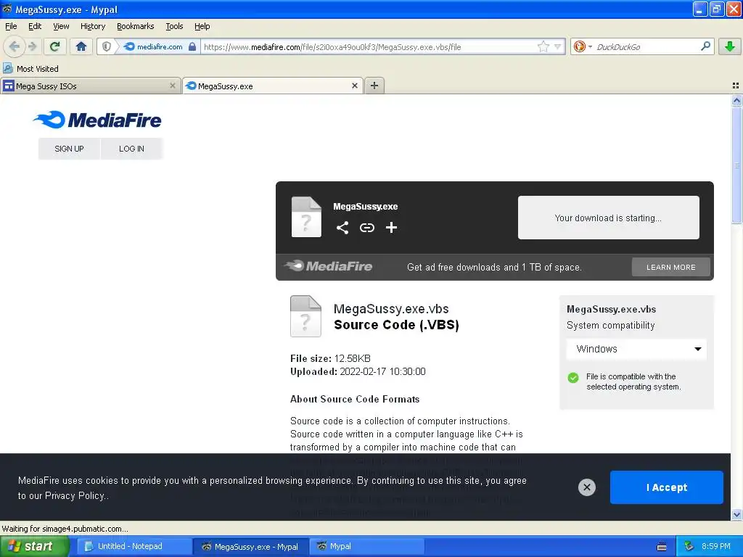Click the vertical scrollbar thumb
Image resolution: width=743 pixels, height=557 pixels.
(x=736, y=165)
